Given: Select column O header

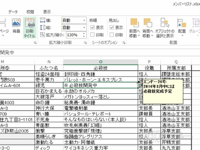Looking at the screenshot, I should pos(101,62).
